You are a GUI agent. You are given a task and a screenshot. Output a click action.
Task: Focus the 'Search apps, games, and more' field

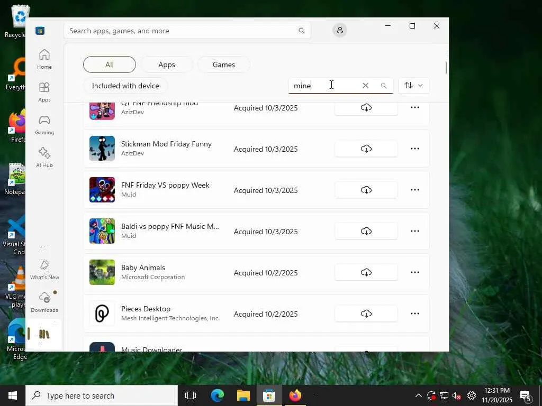(187, 31)
